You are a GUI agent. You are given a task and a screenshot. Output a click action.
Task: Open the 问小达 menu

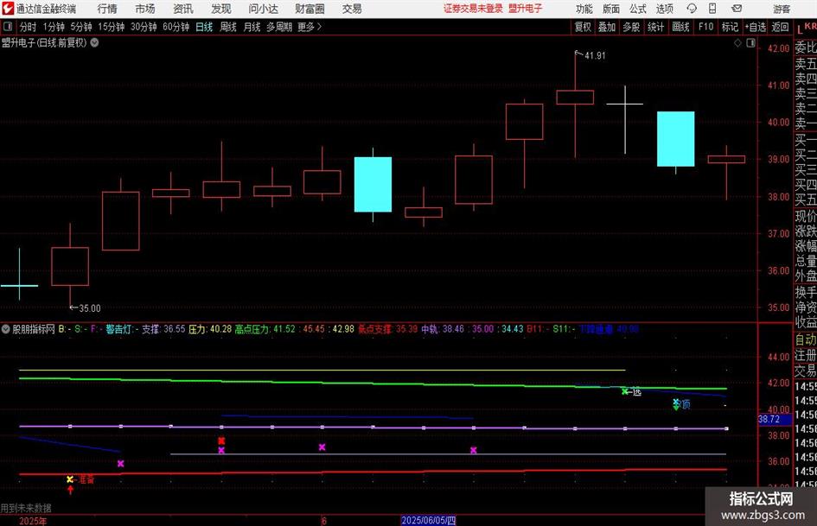263,9
